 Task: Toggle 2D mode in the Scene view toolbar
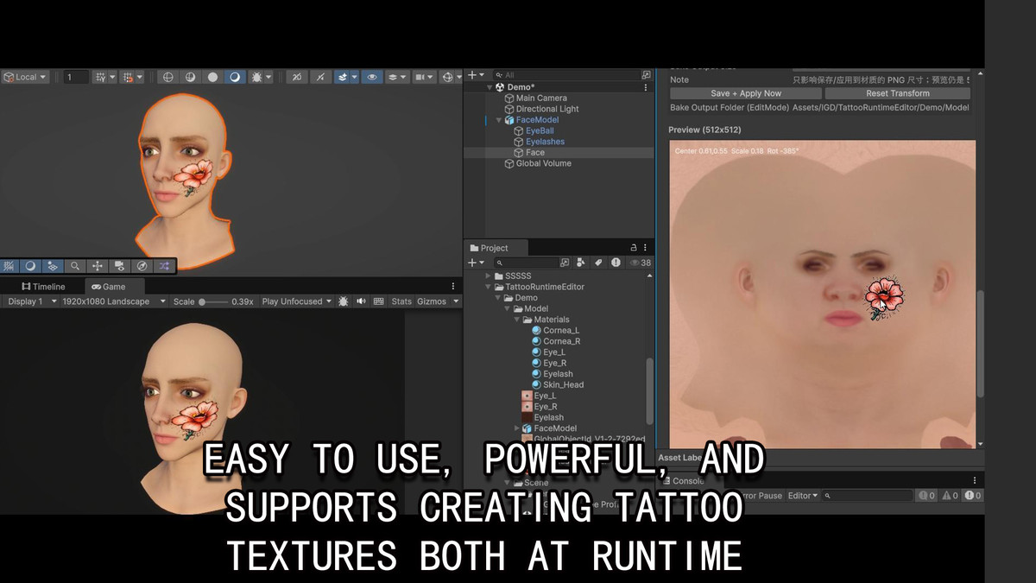point(167,77)
